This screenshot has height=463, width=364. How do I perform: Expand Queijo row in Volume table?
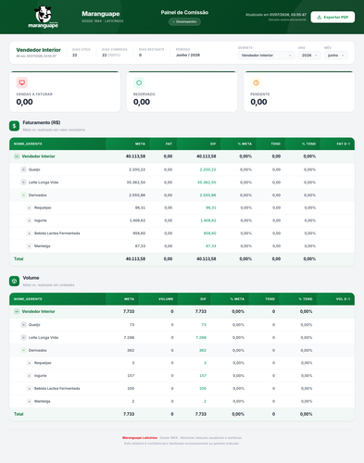[23, 325]
